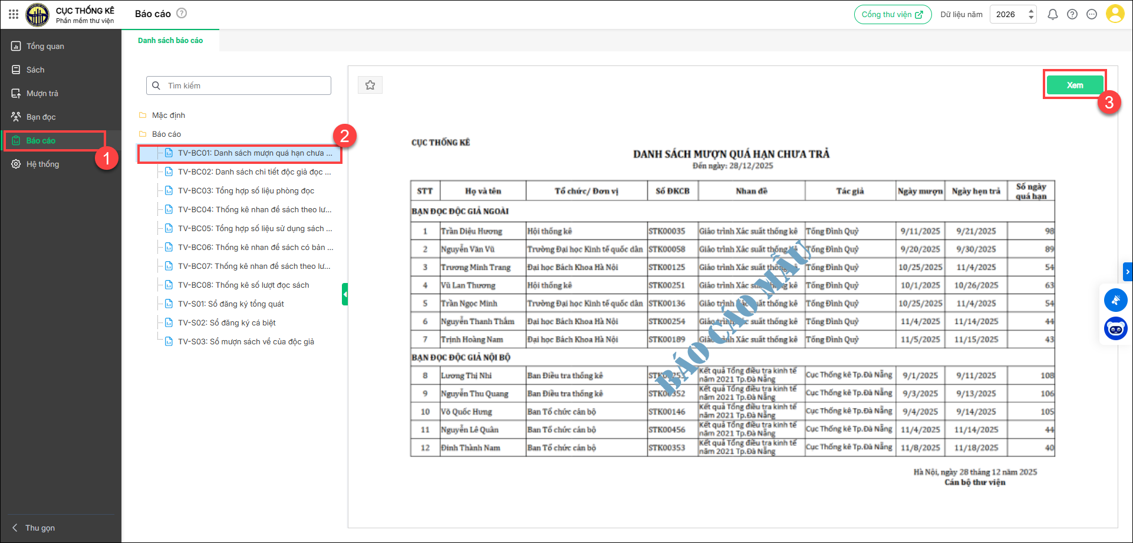Click the more options ellipsis icon in header
Viewport: 1133px width, 543px height.
(1092, 14)
